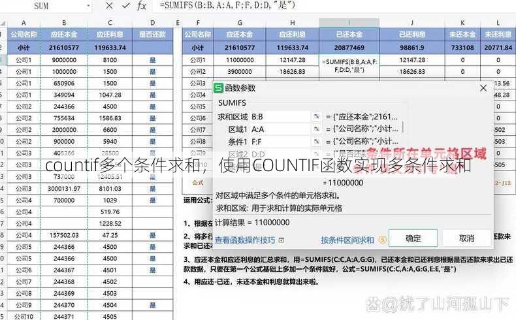Screen dimensions: 516x320
Task: Click into the formula bar SUMIFS text
Action: [x=227, y=5]
